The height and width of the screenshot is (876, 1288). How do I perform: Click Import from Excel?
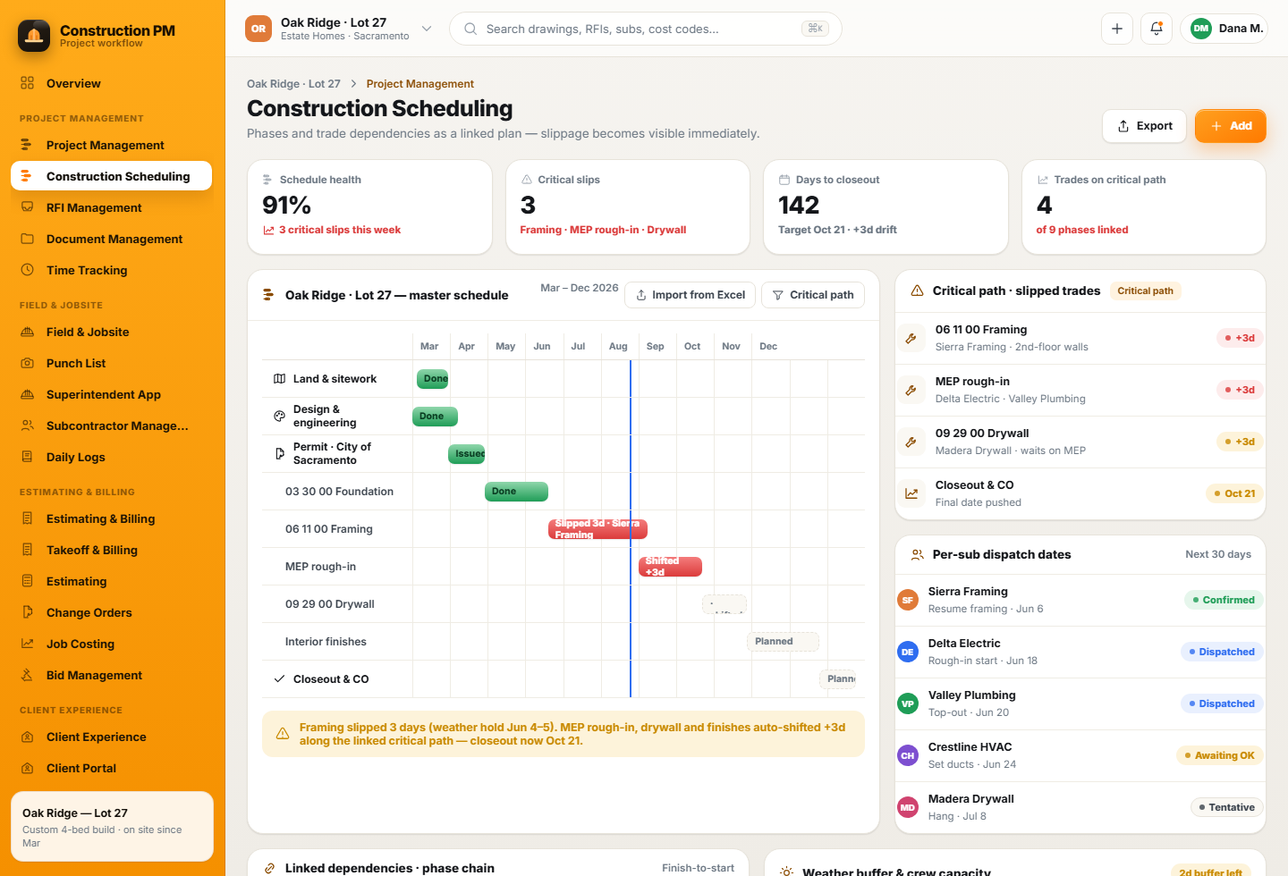[690, 295]
